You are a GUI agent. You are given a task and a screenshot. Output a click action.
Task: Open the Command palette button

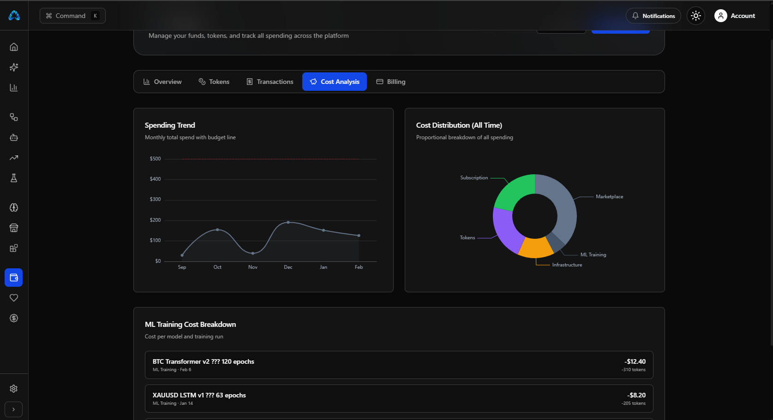pyautogui.click(x=72, y=16)
